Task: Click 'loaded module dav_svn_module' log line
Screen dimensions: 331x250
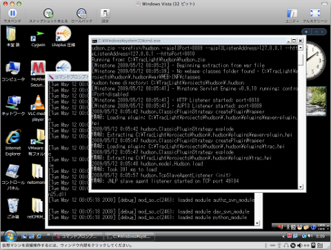Action: (149, 211)
